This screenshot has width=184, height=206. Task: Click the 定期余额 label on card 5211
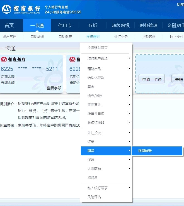(8, 83)
